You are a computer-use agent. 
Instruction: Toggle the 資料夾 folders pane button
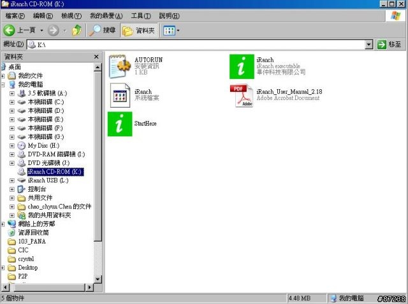click(x=139, y=31)
